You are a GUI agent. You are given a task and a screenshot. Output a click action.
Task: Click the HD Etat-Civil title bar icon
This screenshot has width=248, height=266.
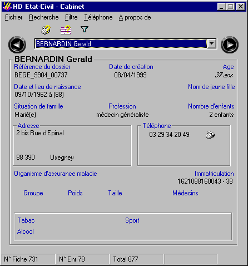pos(7,7)
